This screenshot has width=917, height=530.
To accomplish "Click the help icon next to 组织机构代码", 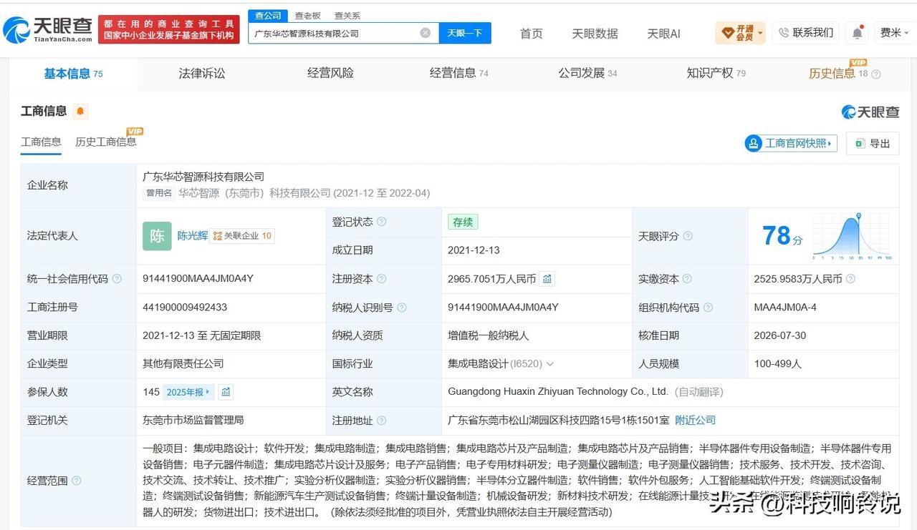I will coord(708,307).
